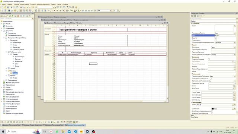The image size is (238, 134).
Task: Open Windows Start menu
Action: [x=3, y=131]
